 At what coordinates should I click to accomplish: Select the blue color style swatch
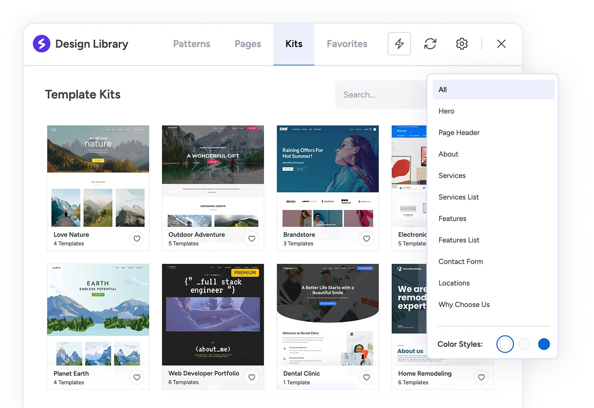[x=543, y=344]
